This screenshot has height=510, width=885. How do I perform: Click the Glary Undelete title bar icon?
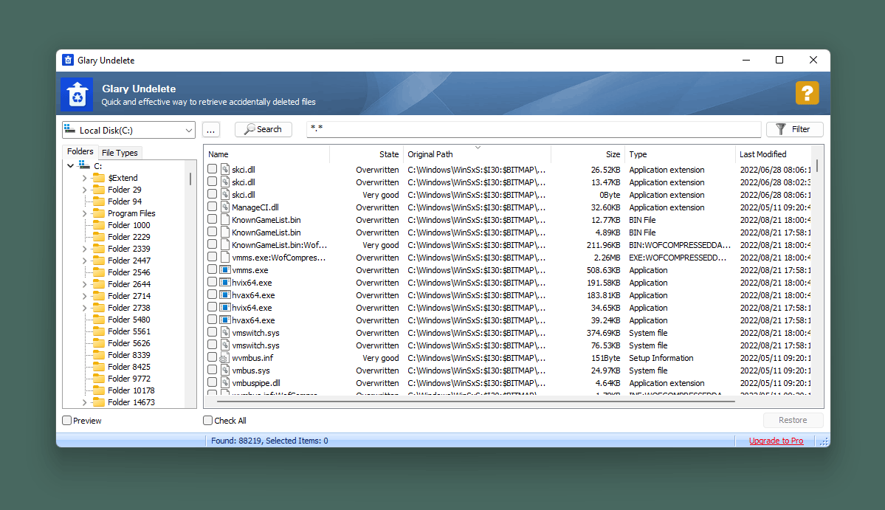click(69, 61)
